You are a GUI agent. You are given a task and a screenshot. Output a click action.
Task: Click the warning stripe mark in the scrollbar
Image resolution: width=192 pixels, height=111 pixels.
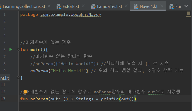(188, 17)
